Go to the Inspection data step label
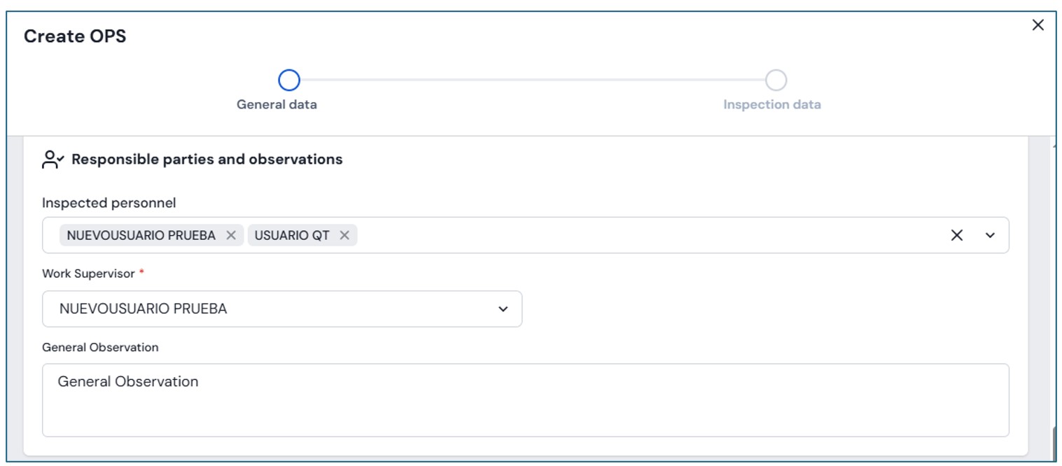 (x=771, y=105)
